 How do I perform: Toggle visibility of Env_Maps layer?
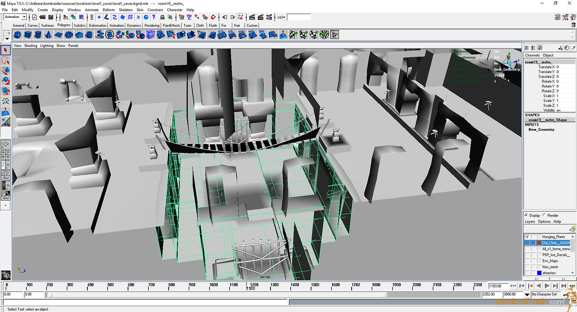(527, 261)
